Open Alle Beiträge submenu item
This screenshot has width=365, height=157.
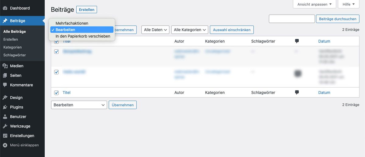pos(15,31)
